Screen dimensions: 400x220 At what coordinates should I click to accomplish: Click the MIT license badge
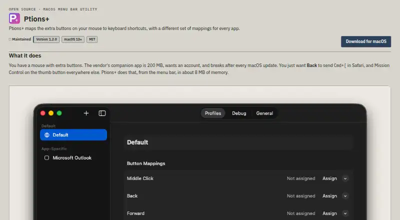point(92,39)
